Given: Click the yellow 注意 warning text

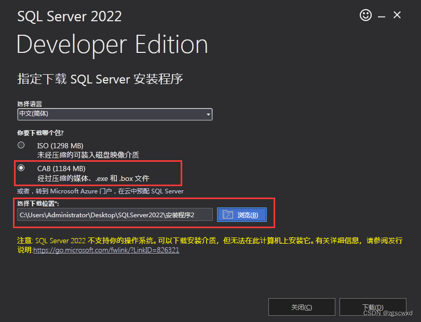Looking at the screenshot, I should pos(210,245).
